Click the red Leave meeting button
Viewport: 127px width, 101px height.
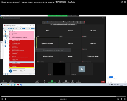tap(103, 82)
